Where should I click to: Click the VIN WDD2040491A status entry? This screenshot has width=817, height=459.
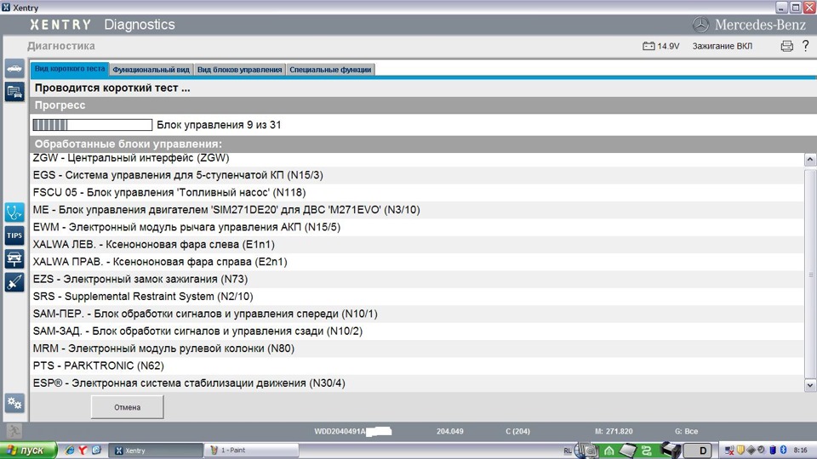(x=352, y=432)
